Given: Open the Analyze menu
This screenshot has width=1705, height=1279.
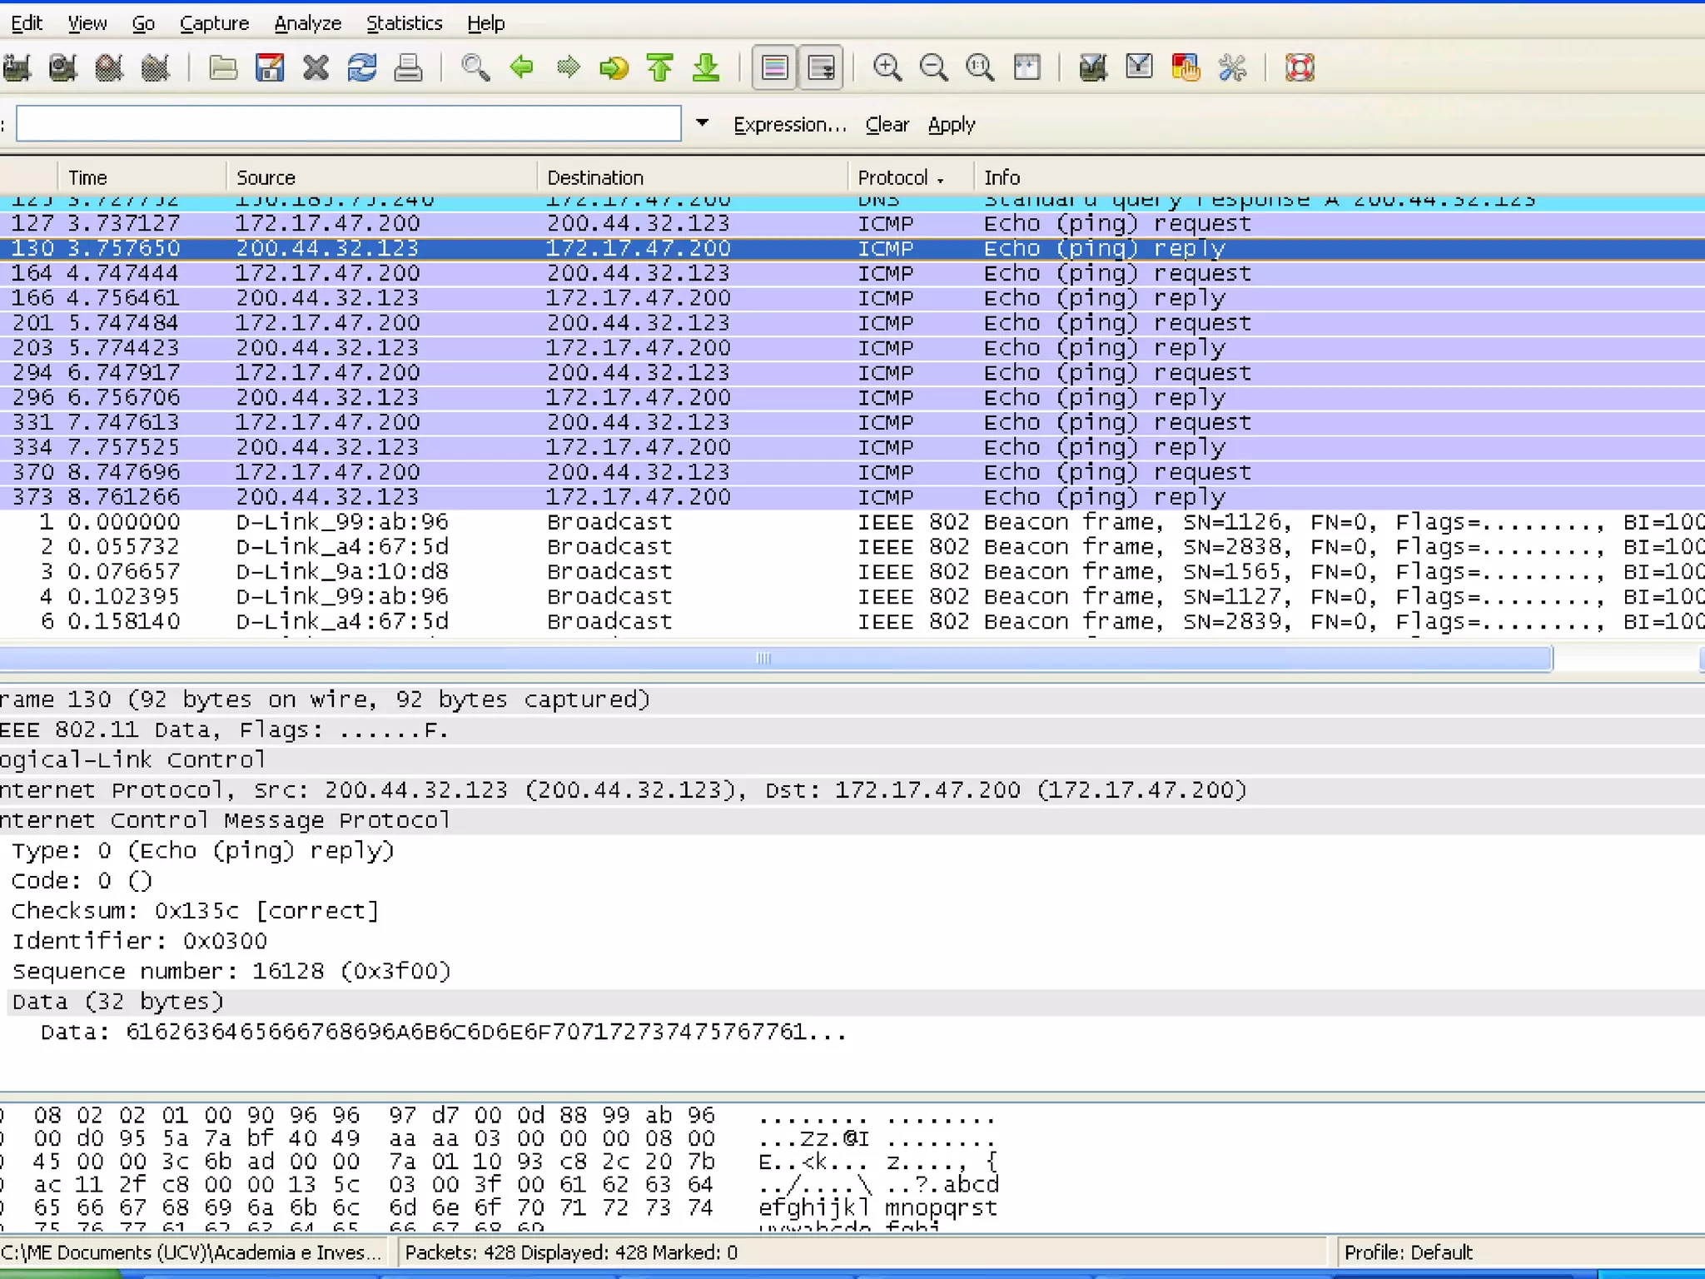Looking at the screenshot, I should coord(307,23).
